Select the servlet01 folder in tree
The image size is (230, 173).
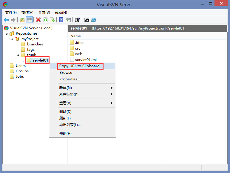[40, 60]
